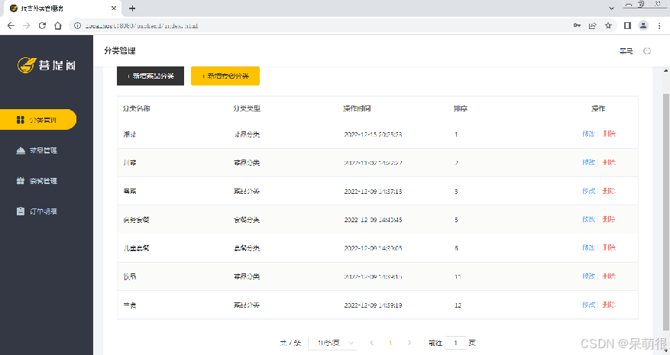Focus the jump-to-page input field
Screen dimensions: 670x355
tap(455, 343)
